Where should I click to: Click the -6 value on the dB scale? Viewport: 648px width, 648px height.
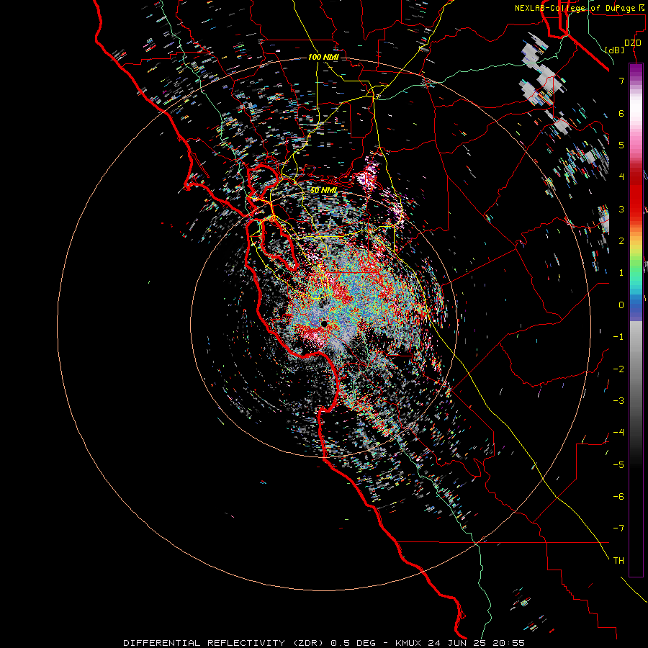(618, 496)
